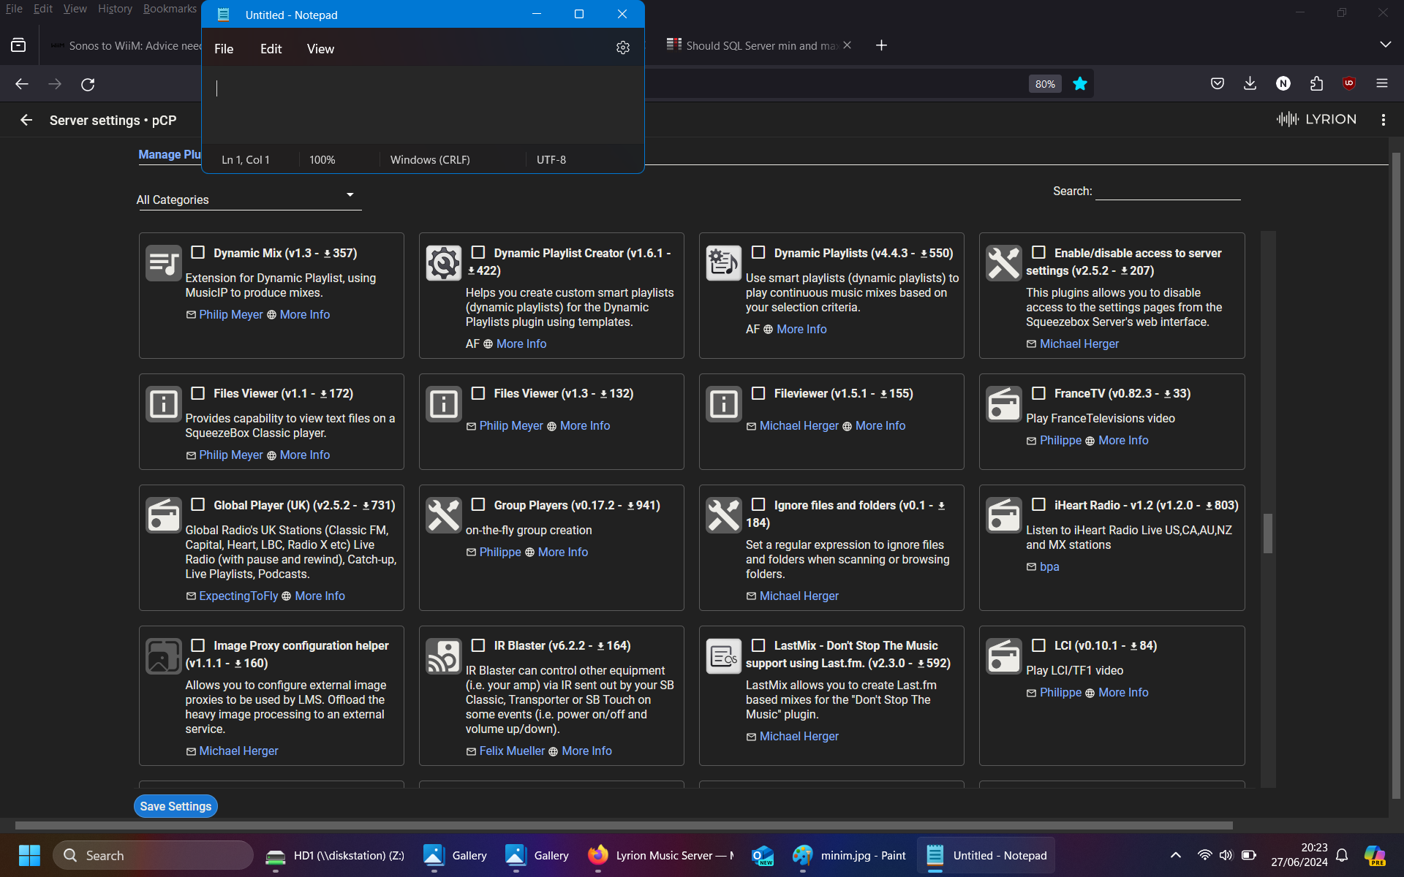
Task: Open Notepad settings gear
Action: [x=622, y=48]
